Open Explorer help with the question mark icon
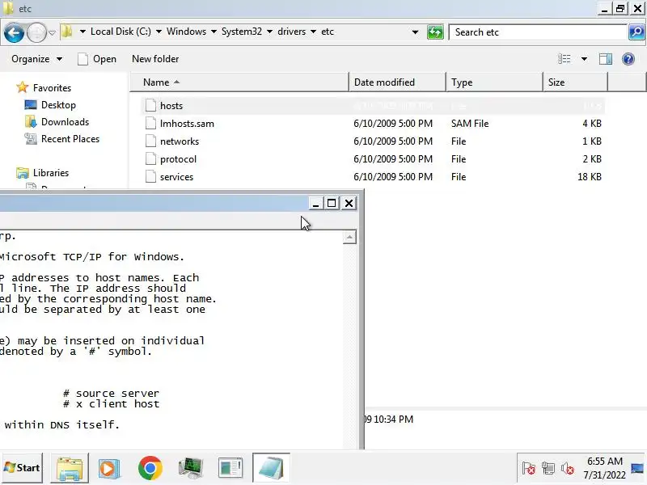 tap(628, 59)
